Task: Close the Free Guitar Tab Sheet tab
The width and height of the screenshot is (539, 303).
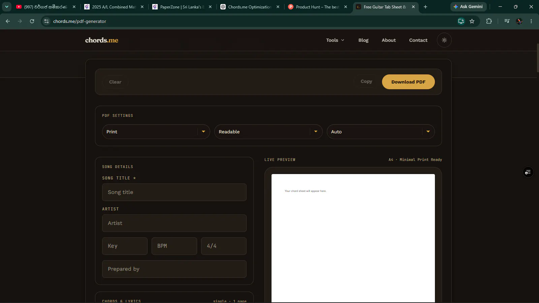Action: [x=413, y=7]
